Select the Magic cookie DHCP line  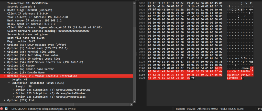coord(21,41)
